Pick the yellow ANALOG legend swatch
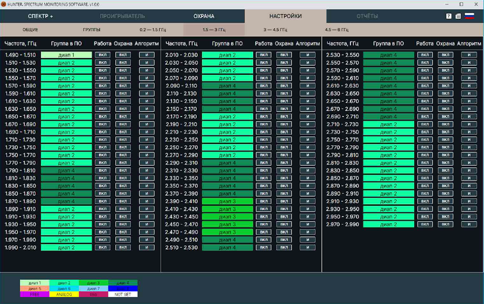484x304 pixels. click(x=64, y=295)
